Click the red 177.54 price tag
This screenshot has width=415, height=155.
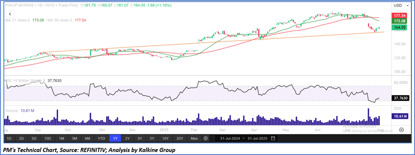coord(400,16)
